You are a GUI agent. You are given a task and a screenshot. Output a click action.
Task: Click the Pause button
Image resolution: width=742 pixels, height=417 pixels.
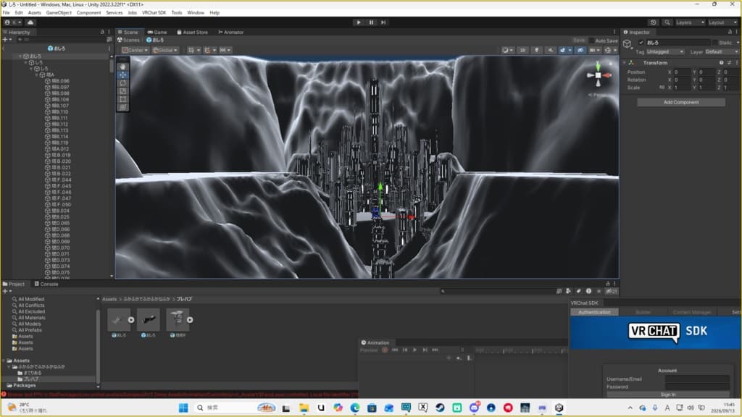point(371,22)
